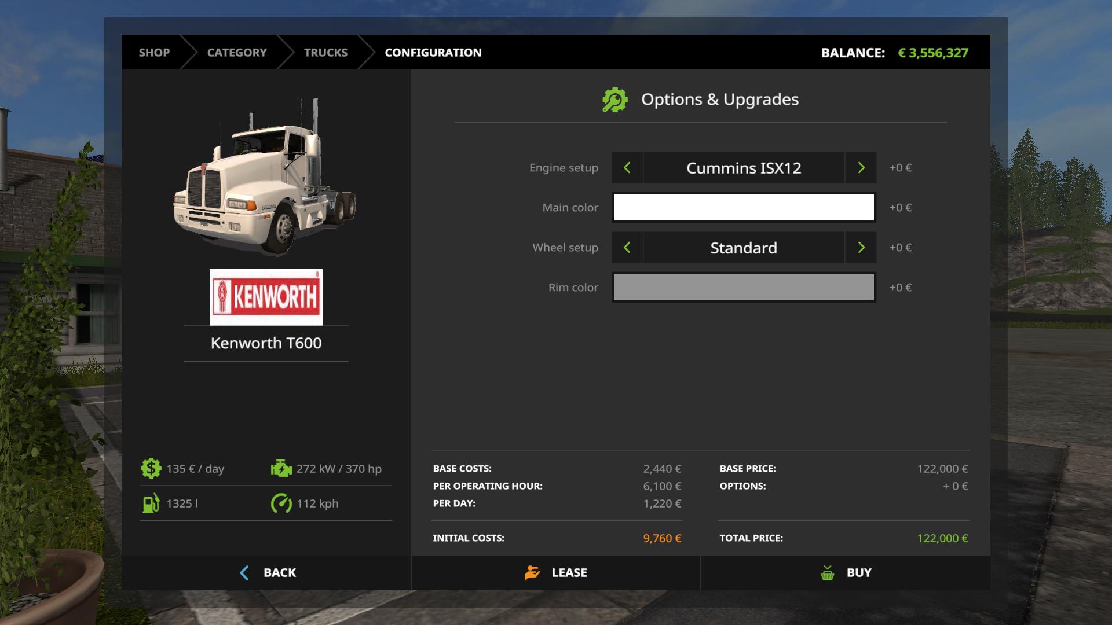This screenshot has width=1112, height=625.
Task: Switch to next wheel setup
Action: click(861, 248)
